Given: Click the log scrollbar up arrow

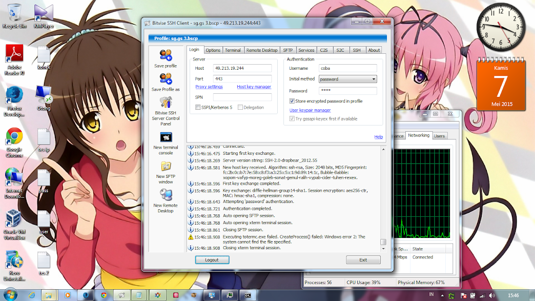Looking at the screenshot, I should (383, 150).
